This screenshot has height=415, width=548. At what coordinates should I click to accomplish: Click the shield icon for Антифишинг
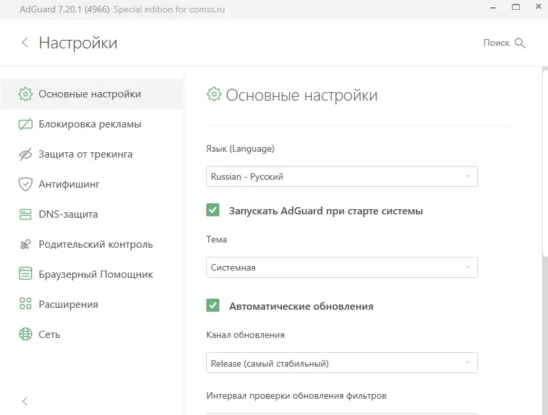[x=26, y=184]
